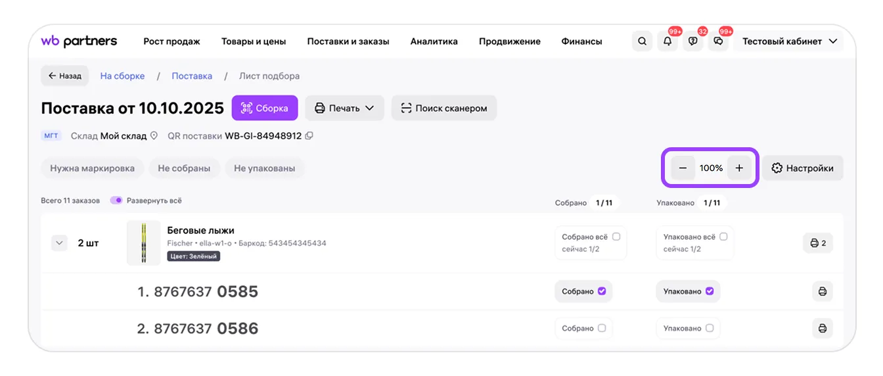Open the questions chat icon with badge 32

693,41
